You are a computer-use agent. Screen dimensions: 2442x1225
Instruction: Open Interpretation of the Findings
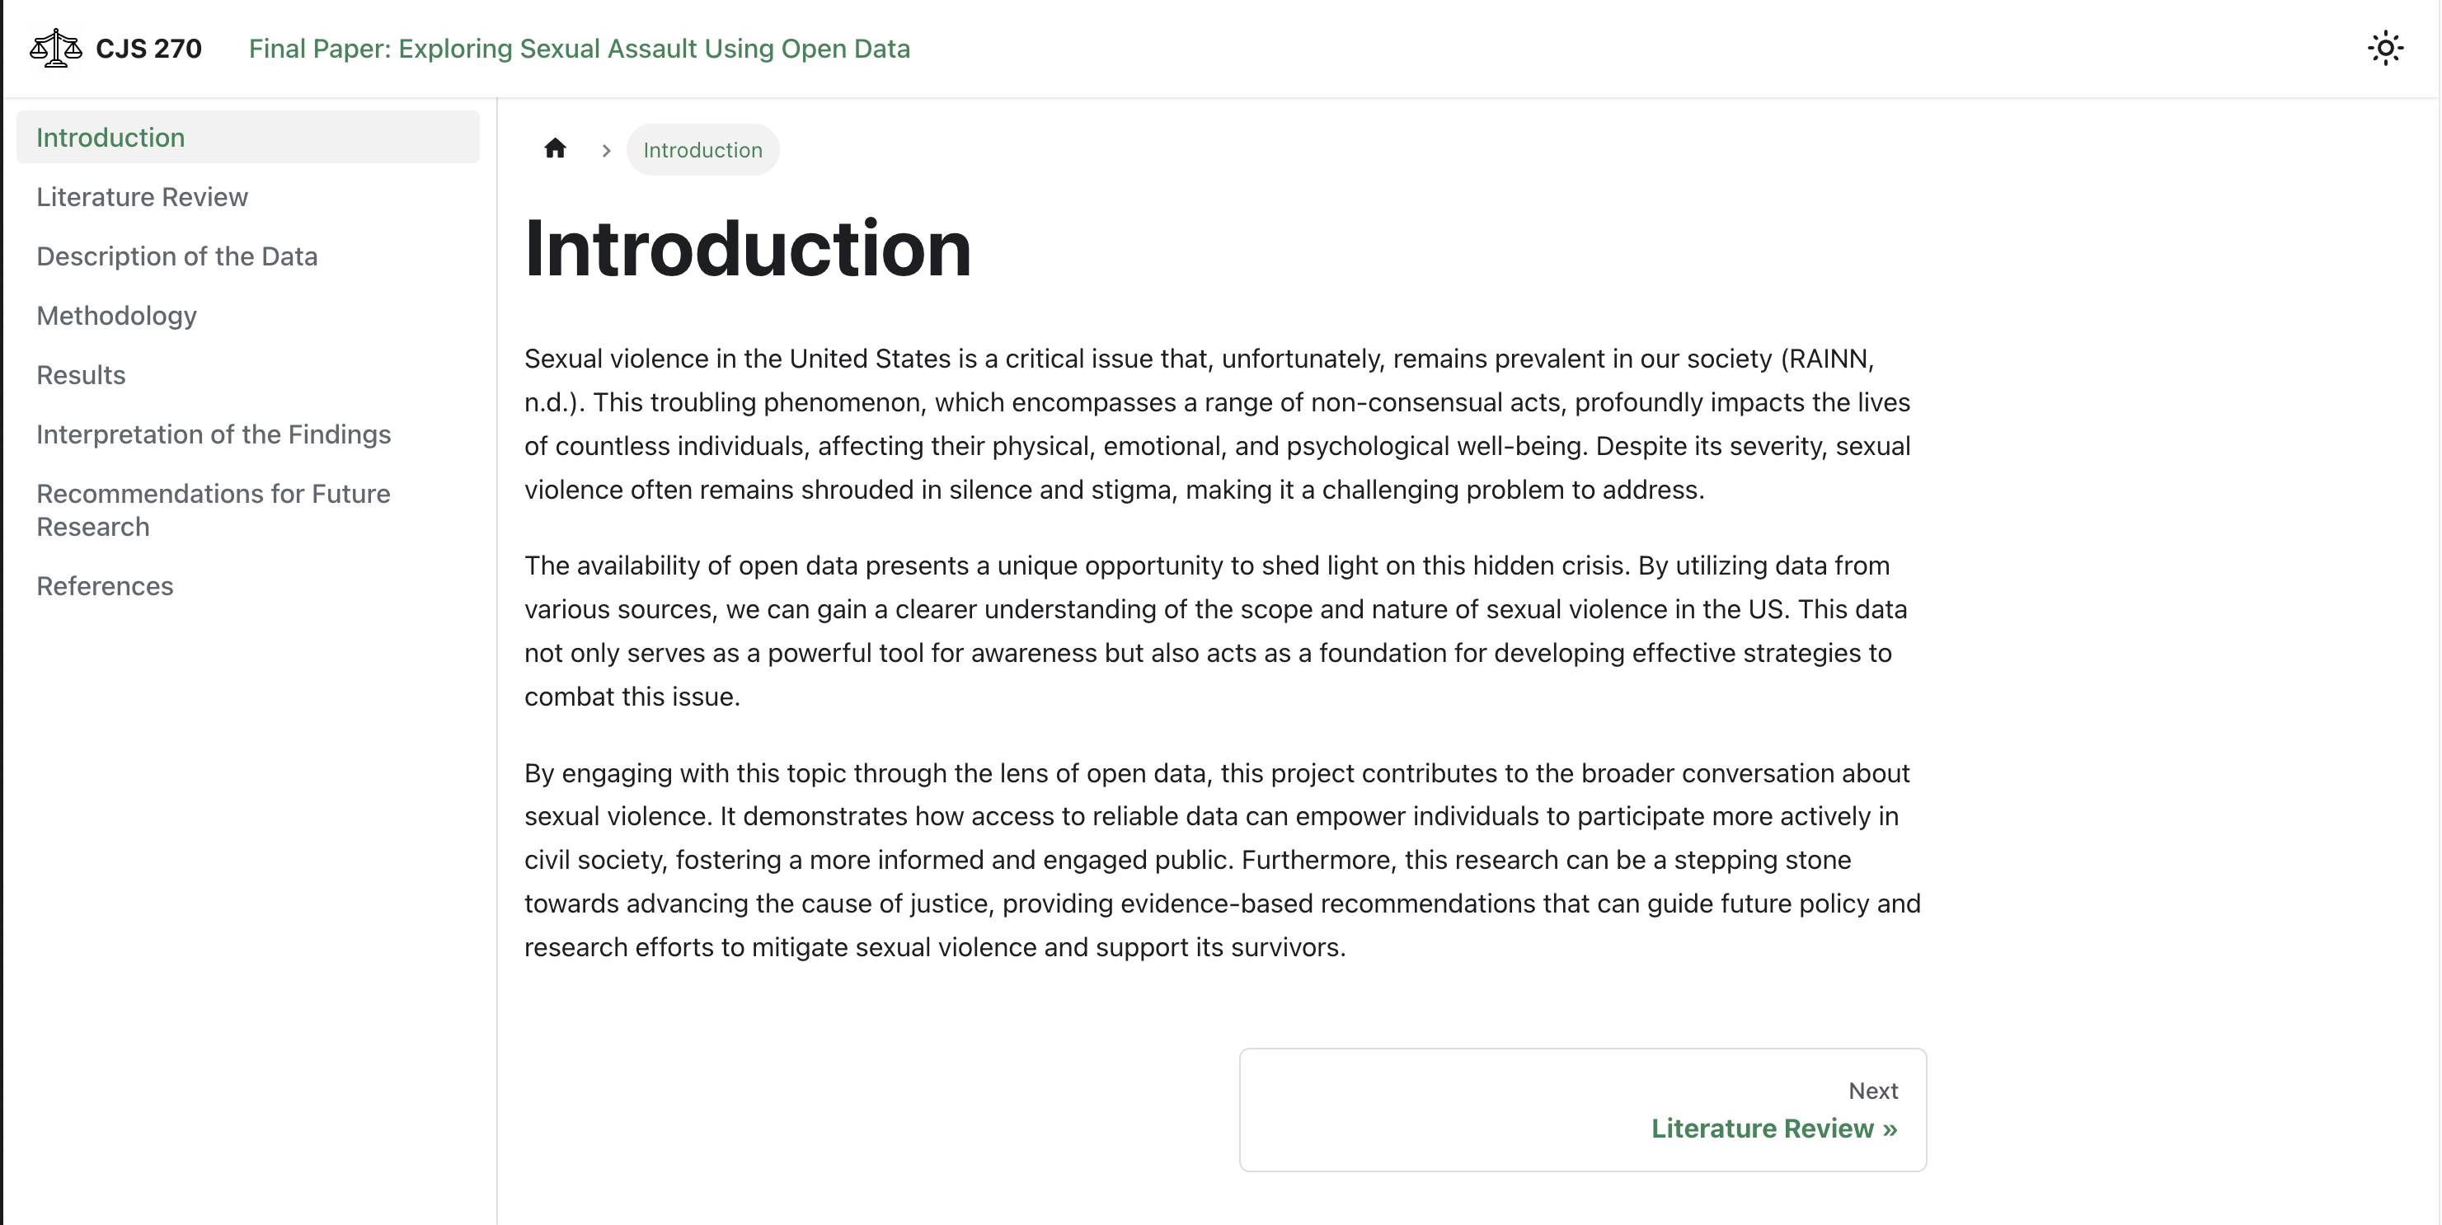pyautogui.click(x=248, y=434)
